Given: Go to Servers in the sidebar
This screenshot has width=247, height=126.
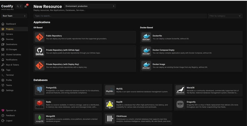Looking at the screenshot, I should pyautogui.click(x=10, y=34).
